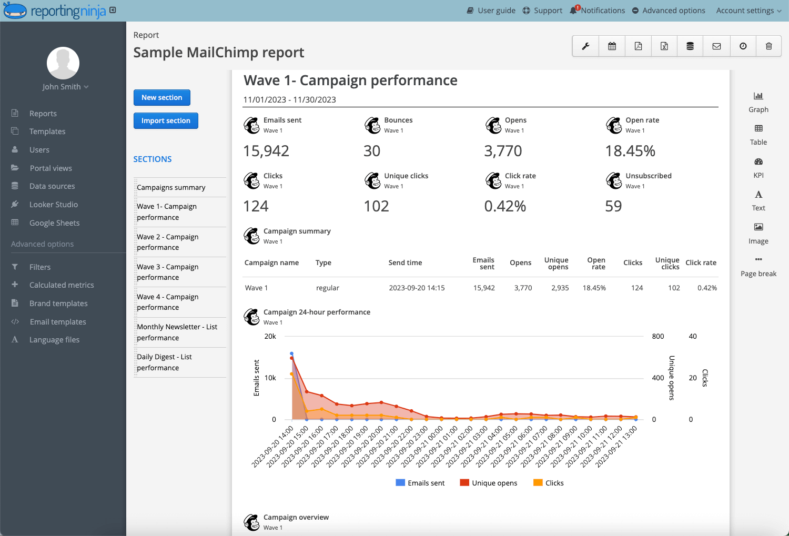
Task: Open report settings with the wrench icon
Action: [585, 46]
